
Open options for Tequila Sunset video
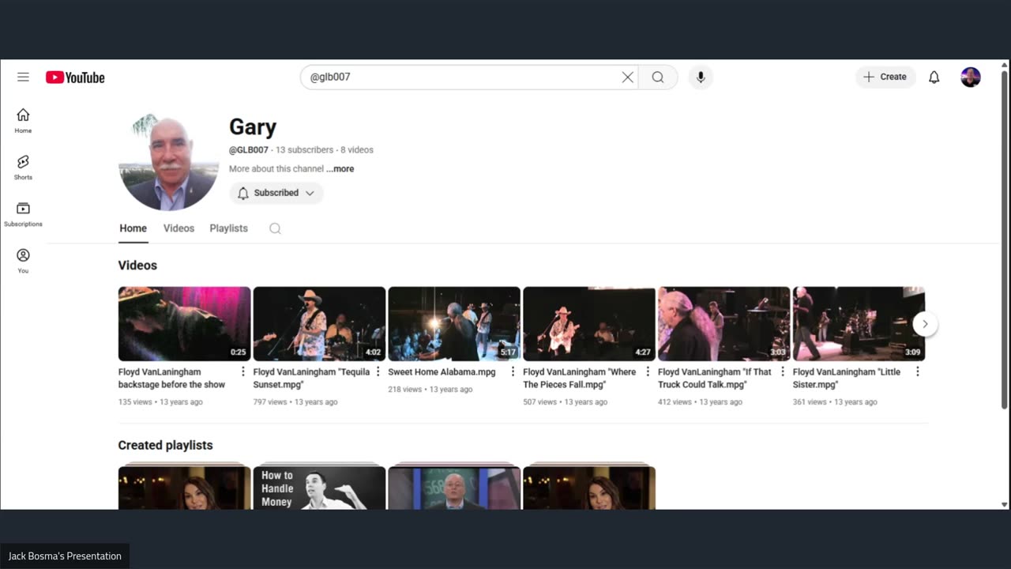[378, 371]
